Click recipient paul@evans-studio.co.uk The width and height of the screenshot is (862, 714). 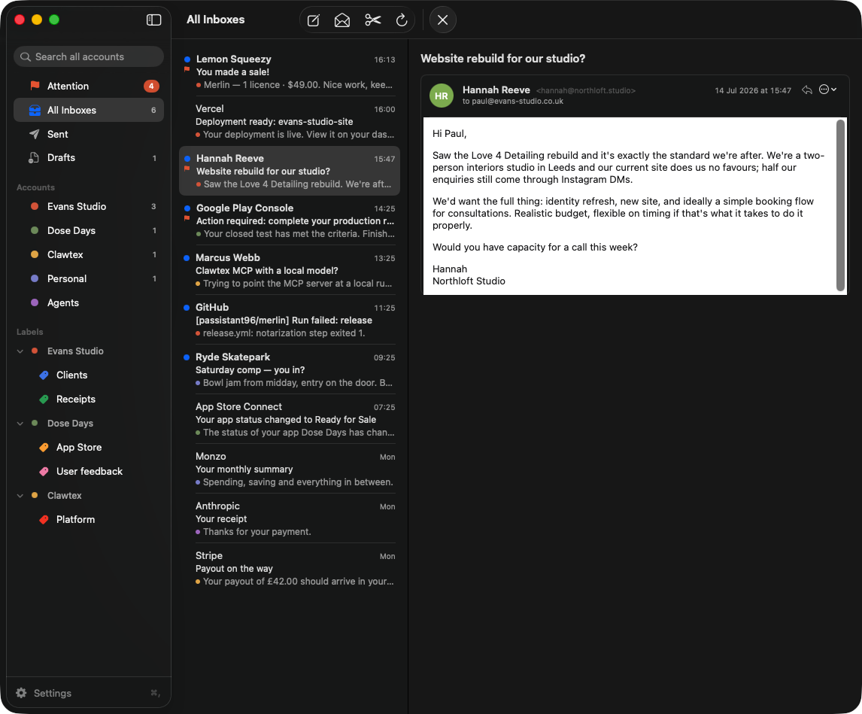518,102
